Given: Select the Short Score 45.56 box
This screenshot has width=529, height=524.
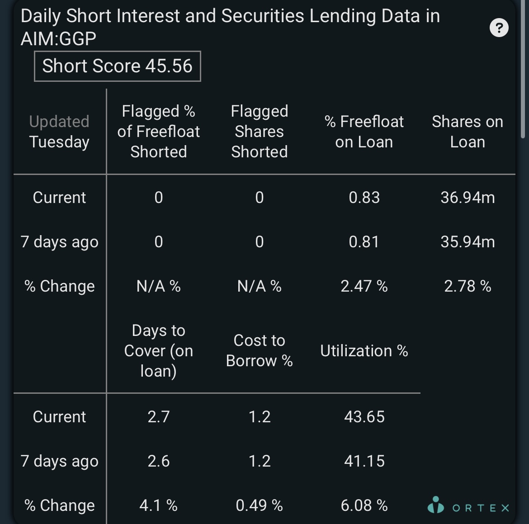Looking at the screenshot, I should click(118, 66).
